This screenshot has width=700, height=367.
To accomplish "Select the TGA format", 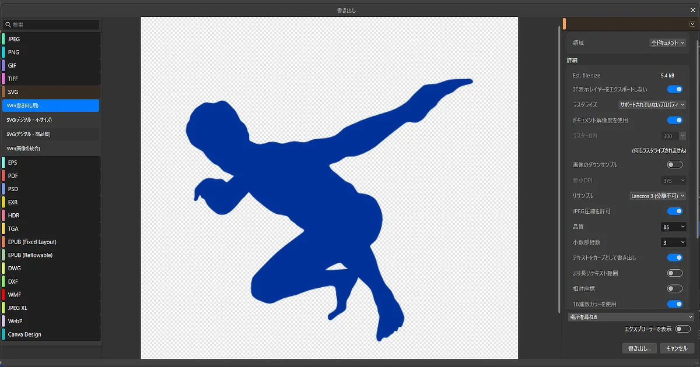I will click(x=51, y=229).
